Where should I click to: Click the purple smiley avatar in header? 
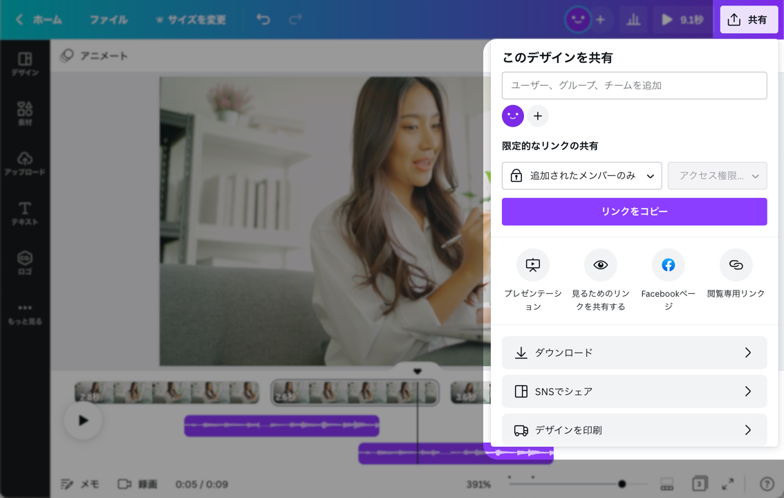(x=577, y=19)
